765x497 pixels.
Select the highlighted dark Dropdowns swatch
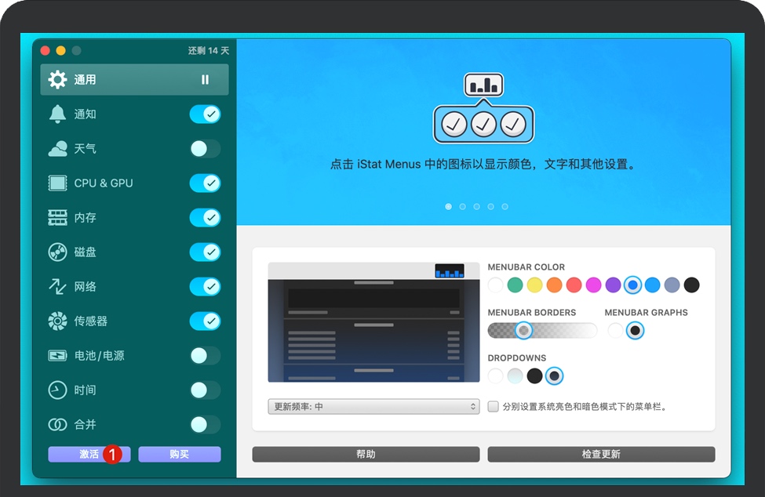click(x=554, y=375)
